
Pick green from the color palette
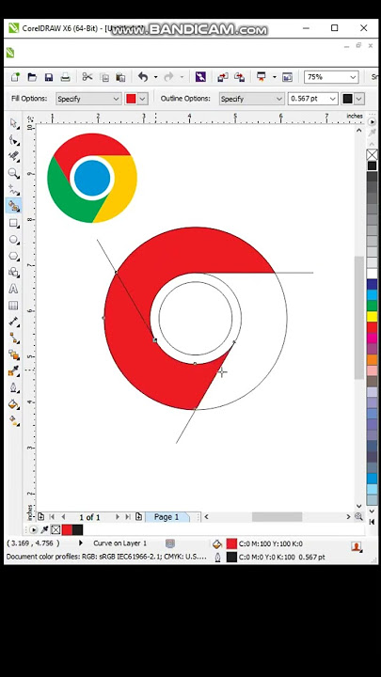coord(372,306)
